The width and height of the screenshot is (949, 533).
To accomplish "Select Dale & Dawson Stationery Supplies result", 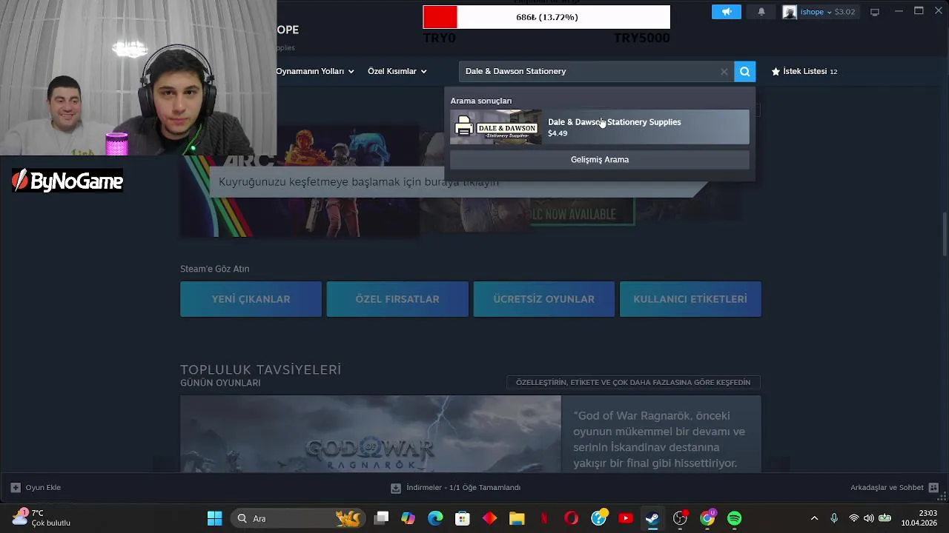I will pos(600,127).
